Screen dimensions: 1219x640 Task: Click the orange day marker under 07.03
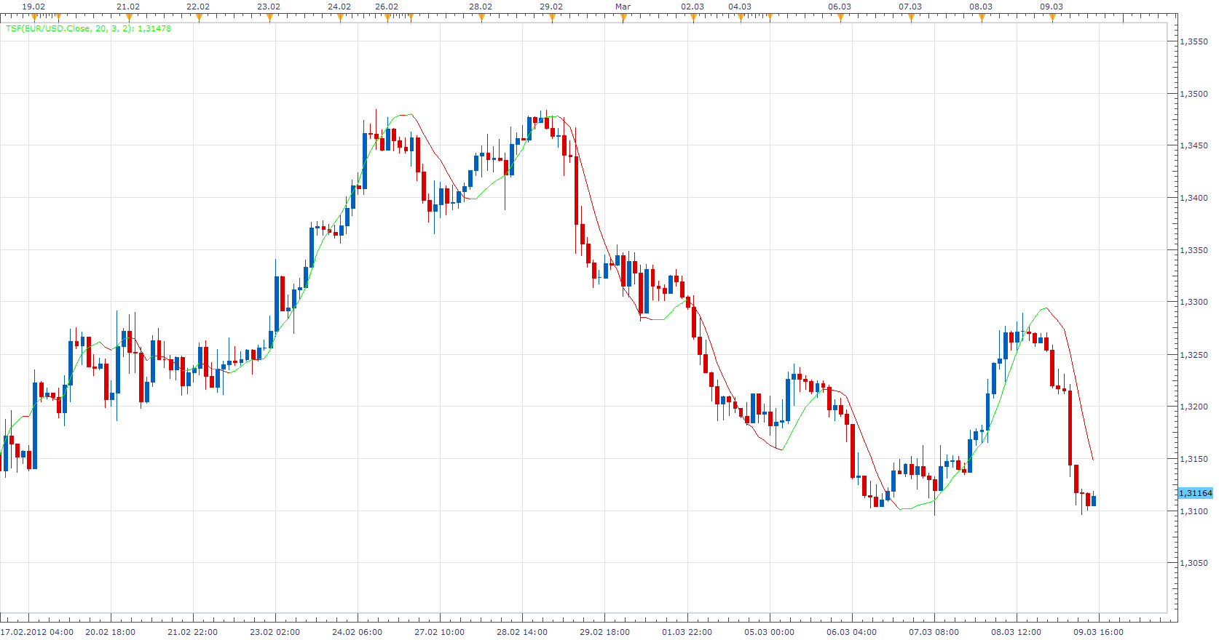coord(911,17)
